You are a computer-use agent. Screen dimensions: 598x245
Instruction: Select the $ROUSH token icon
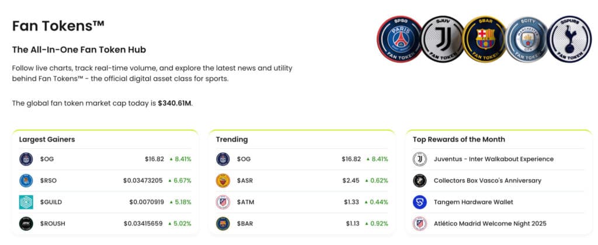click(26, 223)
